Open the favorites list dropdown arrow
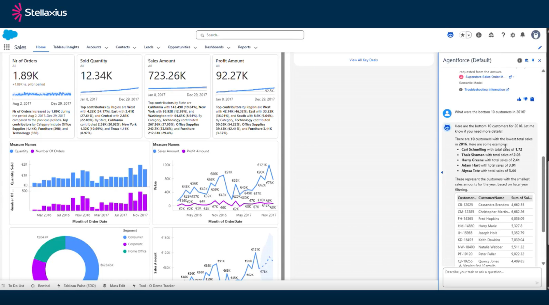This screenshot has width=549, height=305. pyautogui.click(x=469, y=35)
